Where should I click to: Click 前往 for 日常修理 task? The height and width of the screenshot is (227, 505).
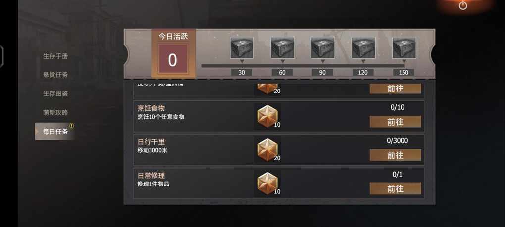395,189
